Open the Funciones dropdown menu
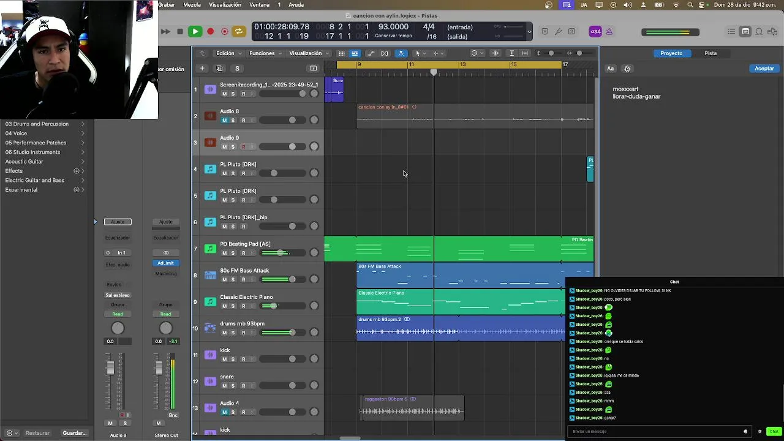 [265, 53]
